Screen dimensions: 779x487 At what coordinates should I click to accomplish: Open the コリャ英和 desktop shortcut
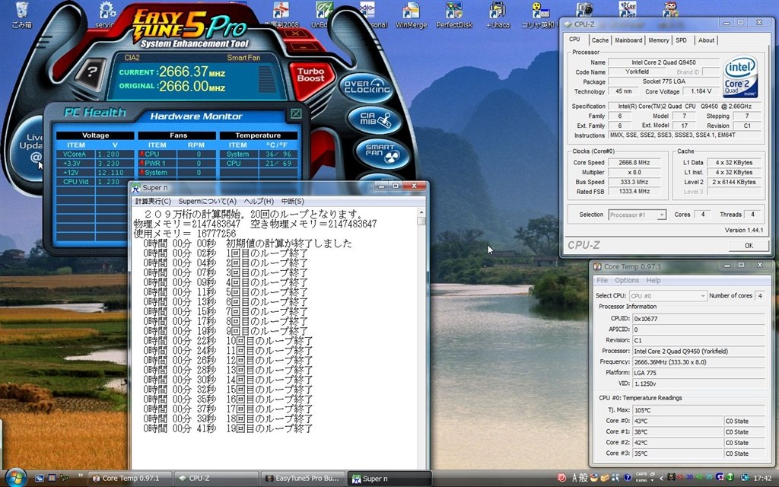(538, 15)
